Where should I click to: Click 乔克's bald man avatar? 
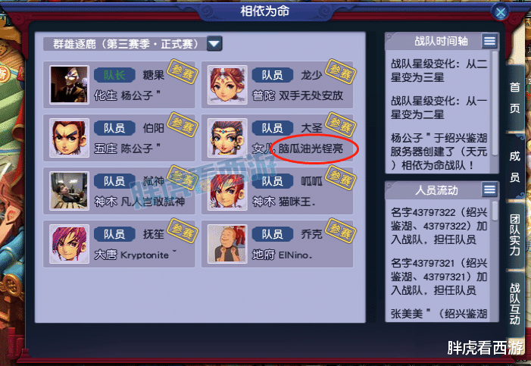(x=227, y=244)
